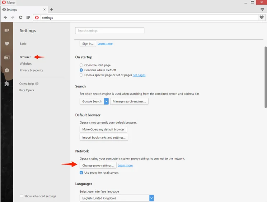The image size is (267, 202).
Task: Close the Opera window
Action: tap(262, 2)
